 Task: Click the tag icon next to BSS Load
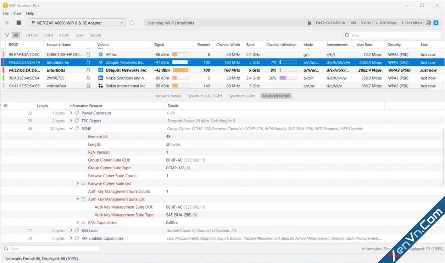click(x=77, y=230)
